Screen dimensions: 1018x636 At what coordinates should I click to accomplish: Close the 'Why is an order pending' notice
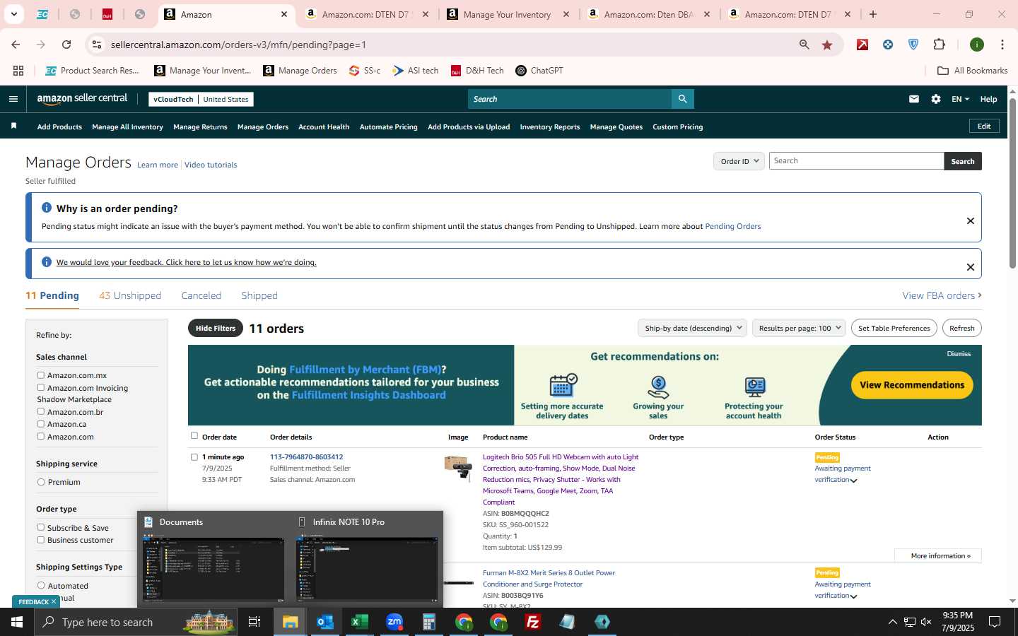click(x=971, y=221)
